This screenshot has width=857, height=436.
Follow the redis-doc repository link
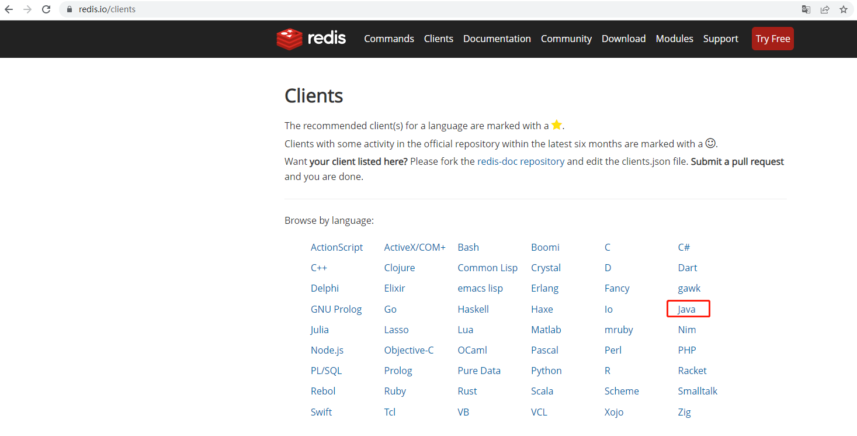tap(521, 161)
